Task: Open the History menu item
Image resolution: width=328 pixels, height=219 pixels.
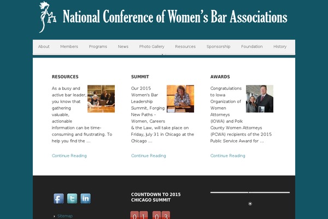Action: [x=280, y=47]
